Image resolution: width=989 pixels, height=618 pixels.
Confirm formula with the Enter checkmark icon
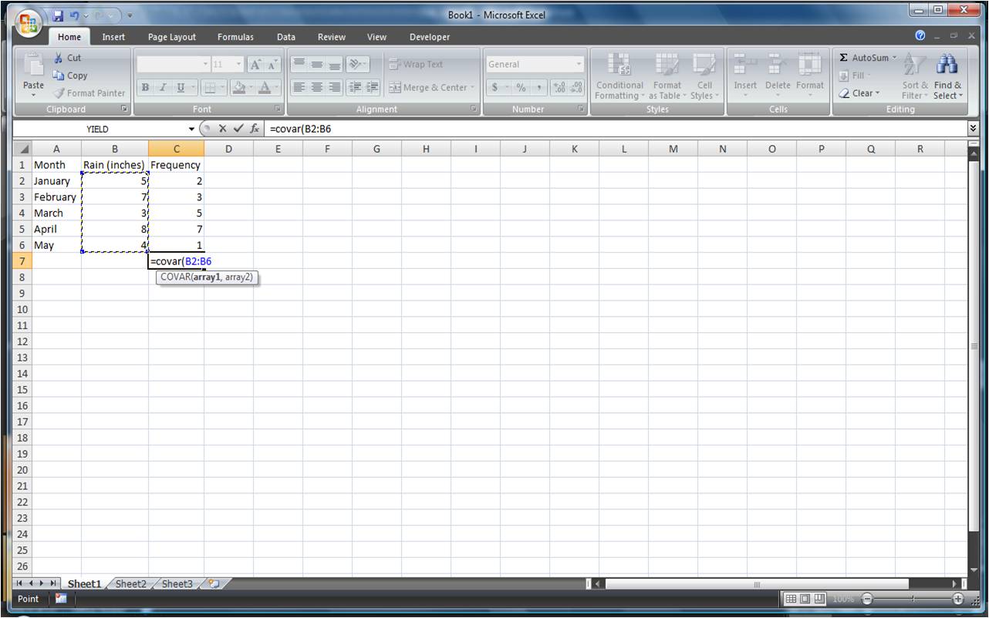[238, 129]
